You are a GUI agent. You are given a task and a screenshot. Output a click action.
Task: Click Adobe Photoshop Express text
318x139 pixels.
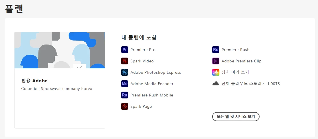[x=156, y=72]
